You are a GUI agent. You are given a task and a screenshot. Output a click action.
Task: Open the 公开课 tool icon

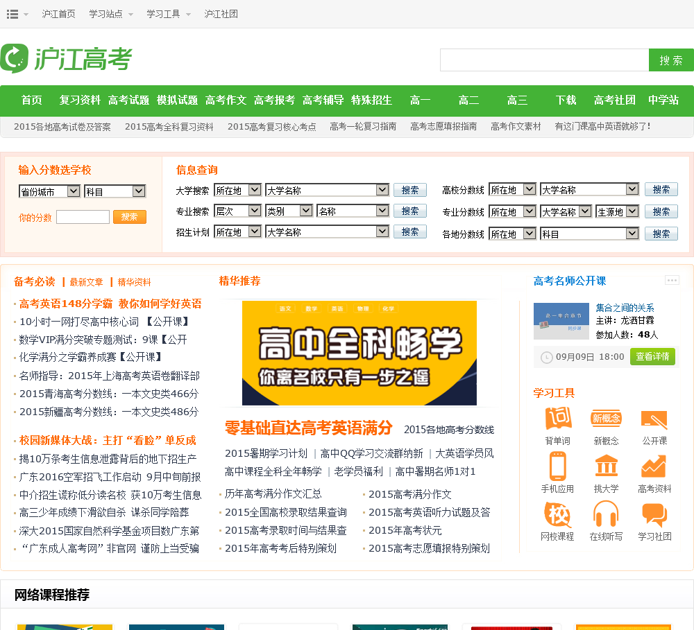click(654, 419)
